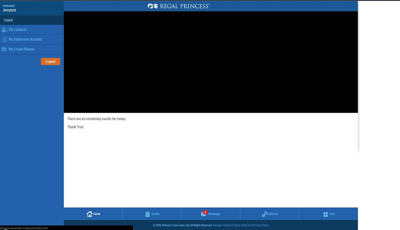400x230 pixels.
Task: Click the red Messenger notification badge
Action: (205, 212)
